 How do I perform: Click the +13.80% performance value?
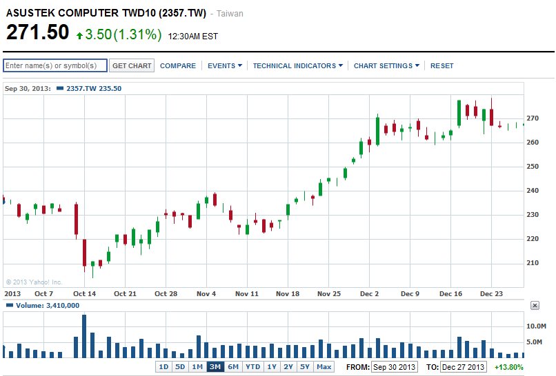coord(509,367)
